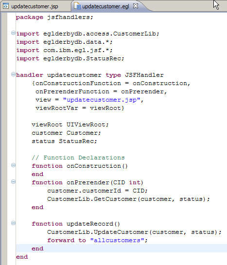Click the EGL file icon on updatecustomer.egl tab
Screen dimensions: 227x265
(77, 6)
